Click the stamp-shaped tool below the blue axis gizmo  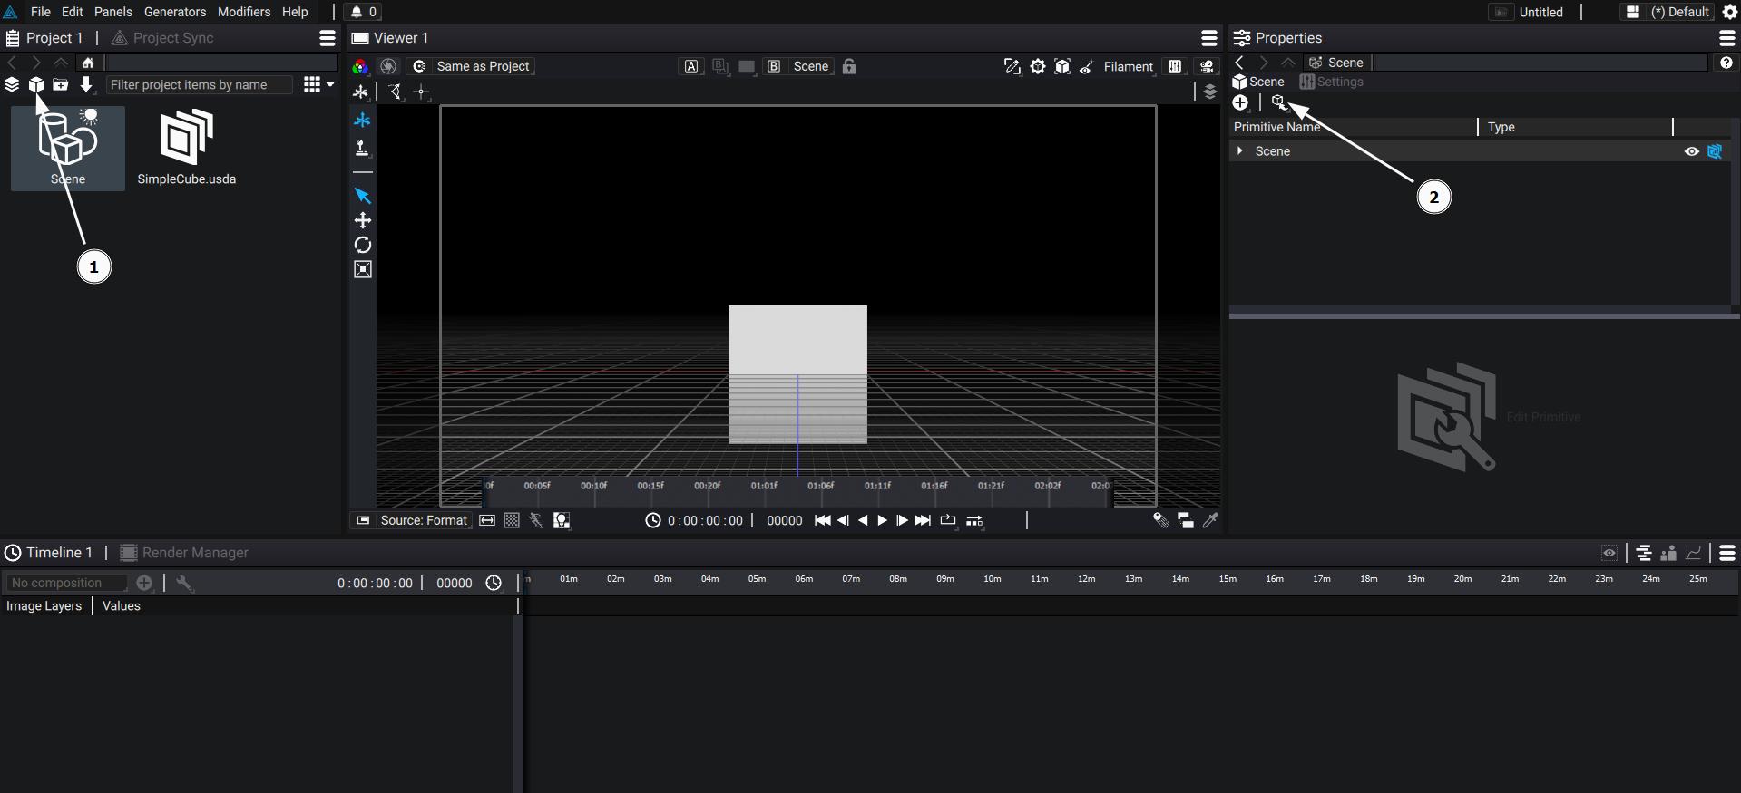362,148
